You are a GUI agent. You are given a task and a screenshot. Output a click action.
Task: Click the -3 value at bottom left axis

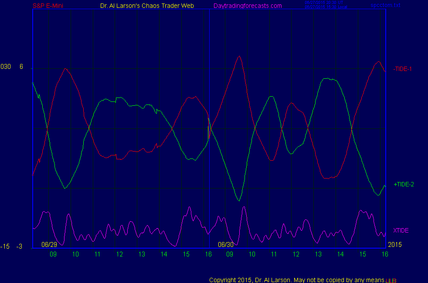19,246
